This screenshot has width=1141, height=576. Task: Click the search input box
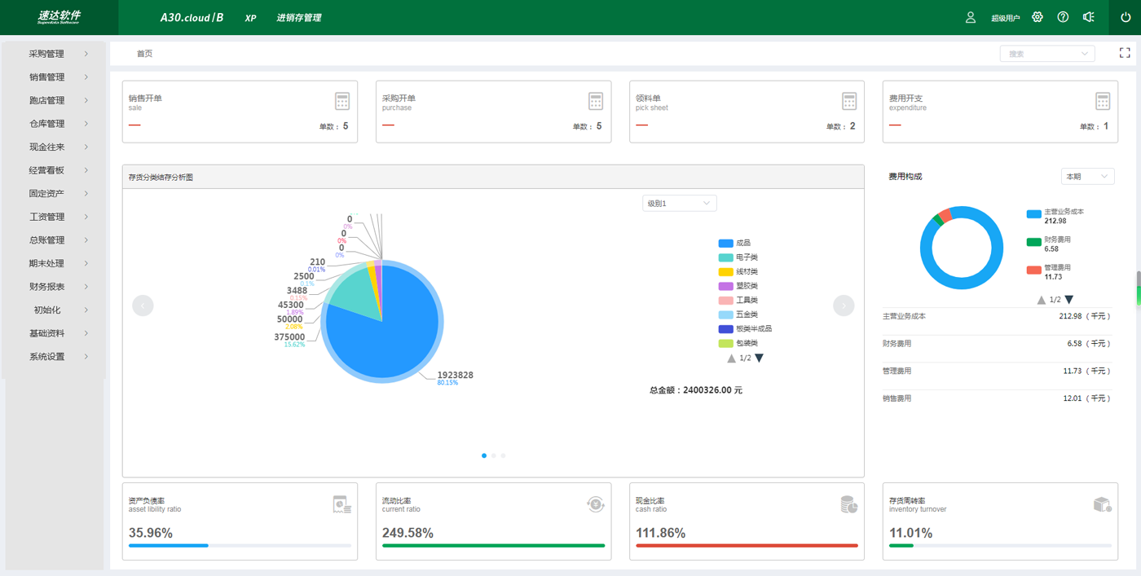coord(1046,54)
